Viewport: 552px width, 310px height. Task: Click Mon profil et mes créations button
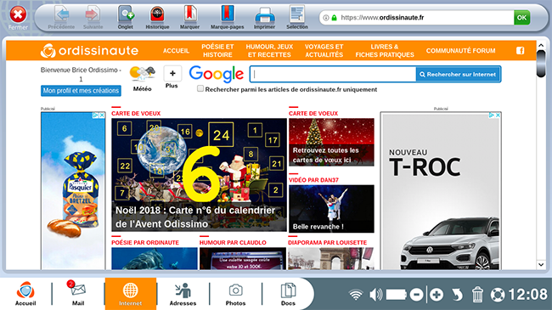(81, 91)
